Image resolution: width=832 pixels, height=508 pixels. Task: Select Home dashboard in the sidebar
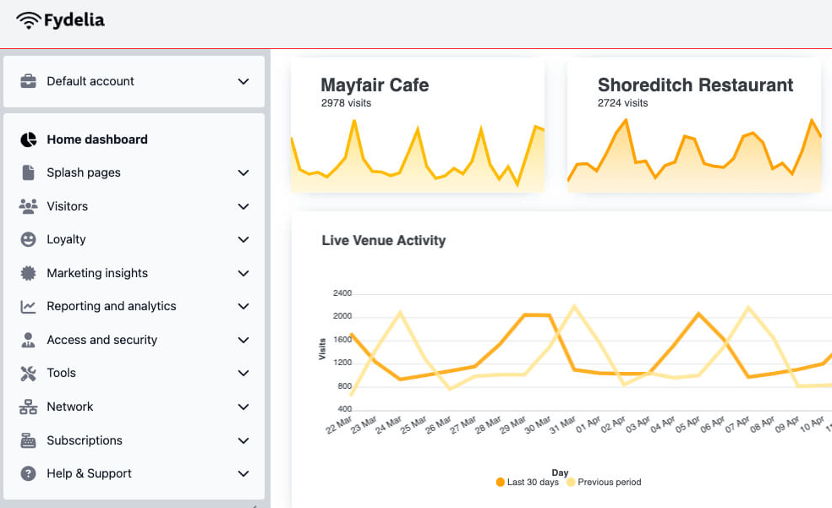coord(97,139)
